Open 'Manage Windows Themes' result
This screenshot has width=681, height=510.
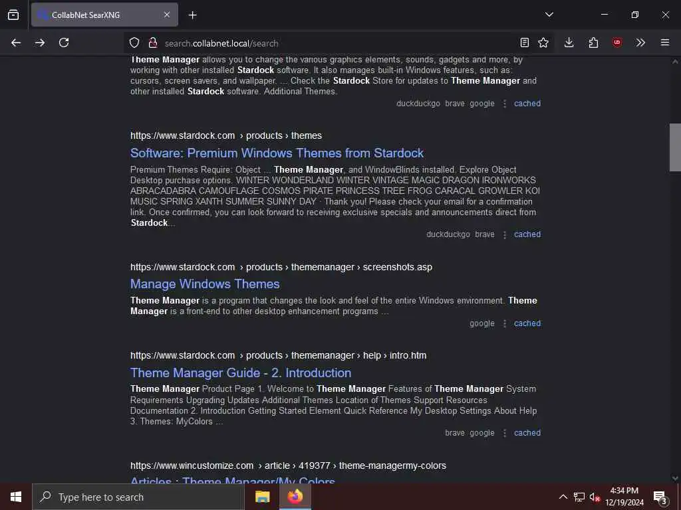pos(205,284)
